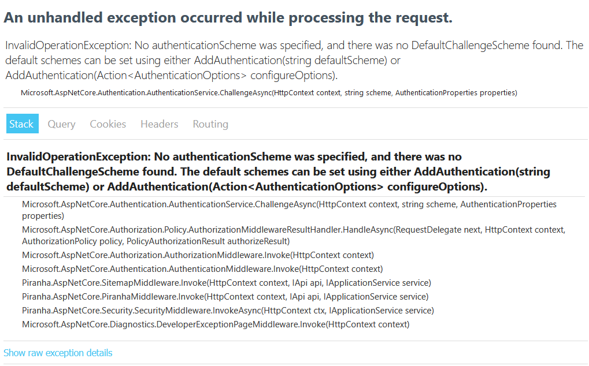Open the Headers tab
This screenshot has width=589, height=366.
point(159,124)
